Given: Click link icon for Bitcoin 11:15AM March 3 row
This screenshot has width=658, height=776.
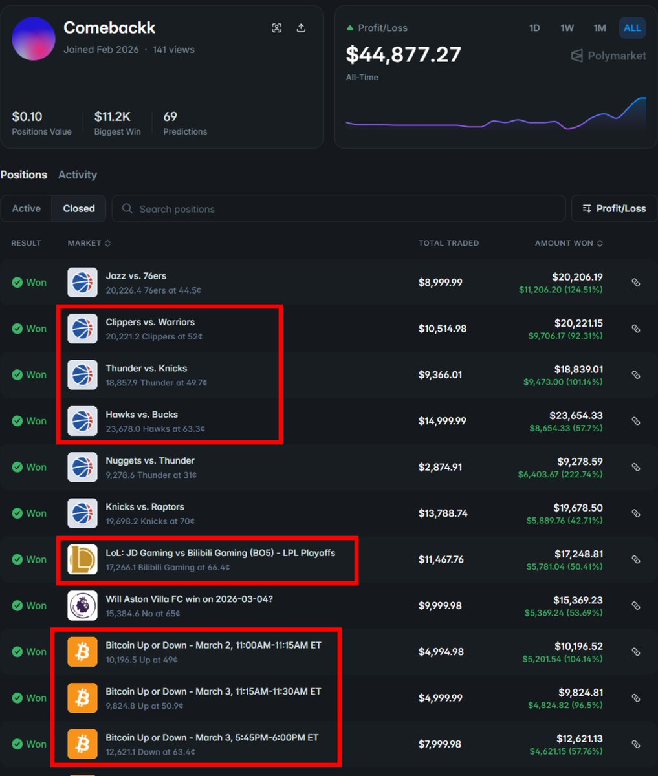Looking at the screenshot, I should 636,698.
